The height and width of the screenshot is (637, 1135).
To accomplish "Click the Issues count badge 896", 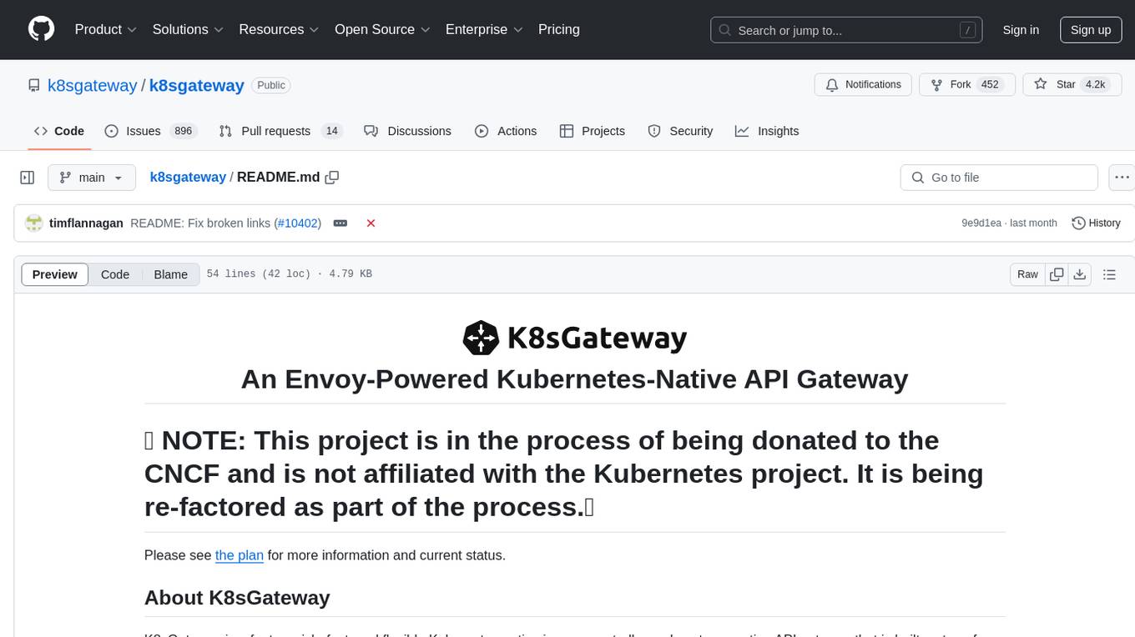I will [183, 131].
